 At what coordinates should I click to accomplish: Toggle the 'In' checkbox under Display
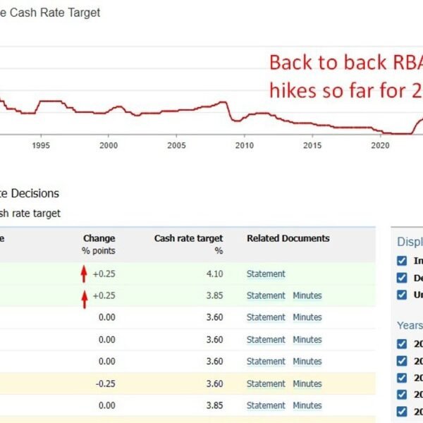[x=402, y=261]
